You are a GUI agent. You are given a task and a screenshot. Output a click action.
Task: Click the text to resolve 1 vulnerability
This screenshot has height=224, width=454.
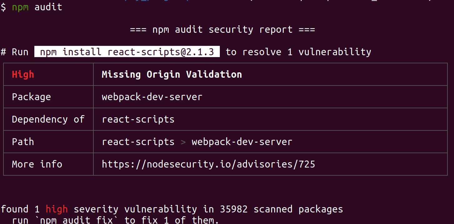click(298, 52)
